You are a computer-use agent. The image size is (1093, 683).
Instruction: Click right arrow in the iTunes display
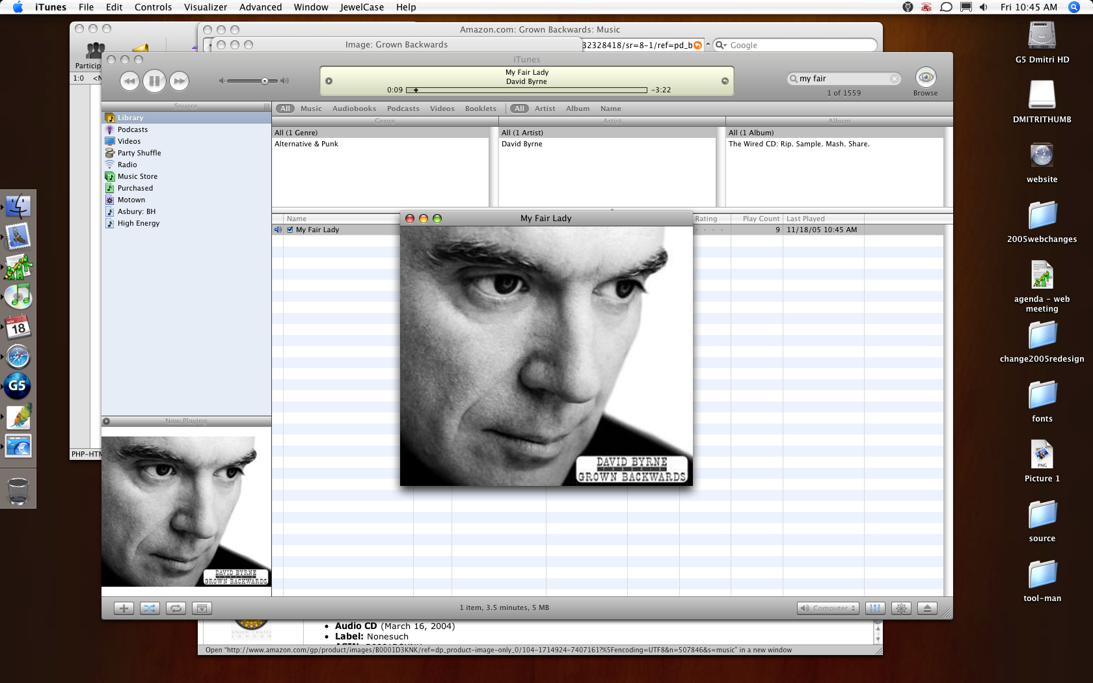725,81
